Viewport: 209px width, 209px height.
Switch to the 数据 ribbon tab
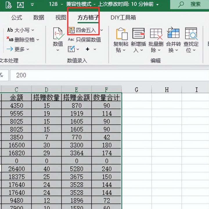[39, 17]
